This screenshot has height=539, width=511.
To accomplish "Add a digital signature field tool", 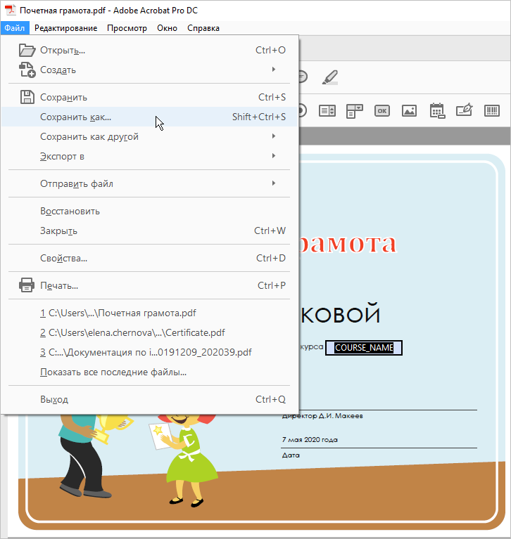I will (x=464, y=110).
